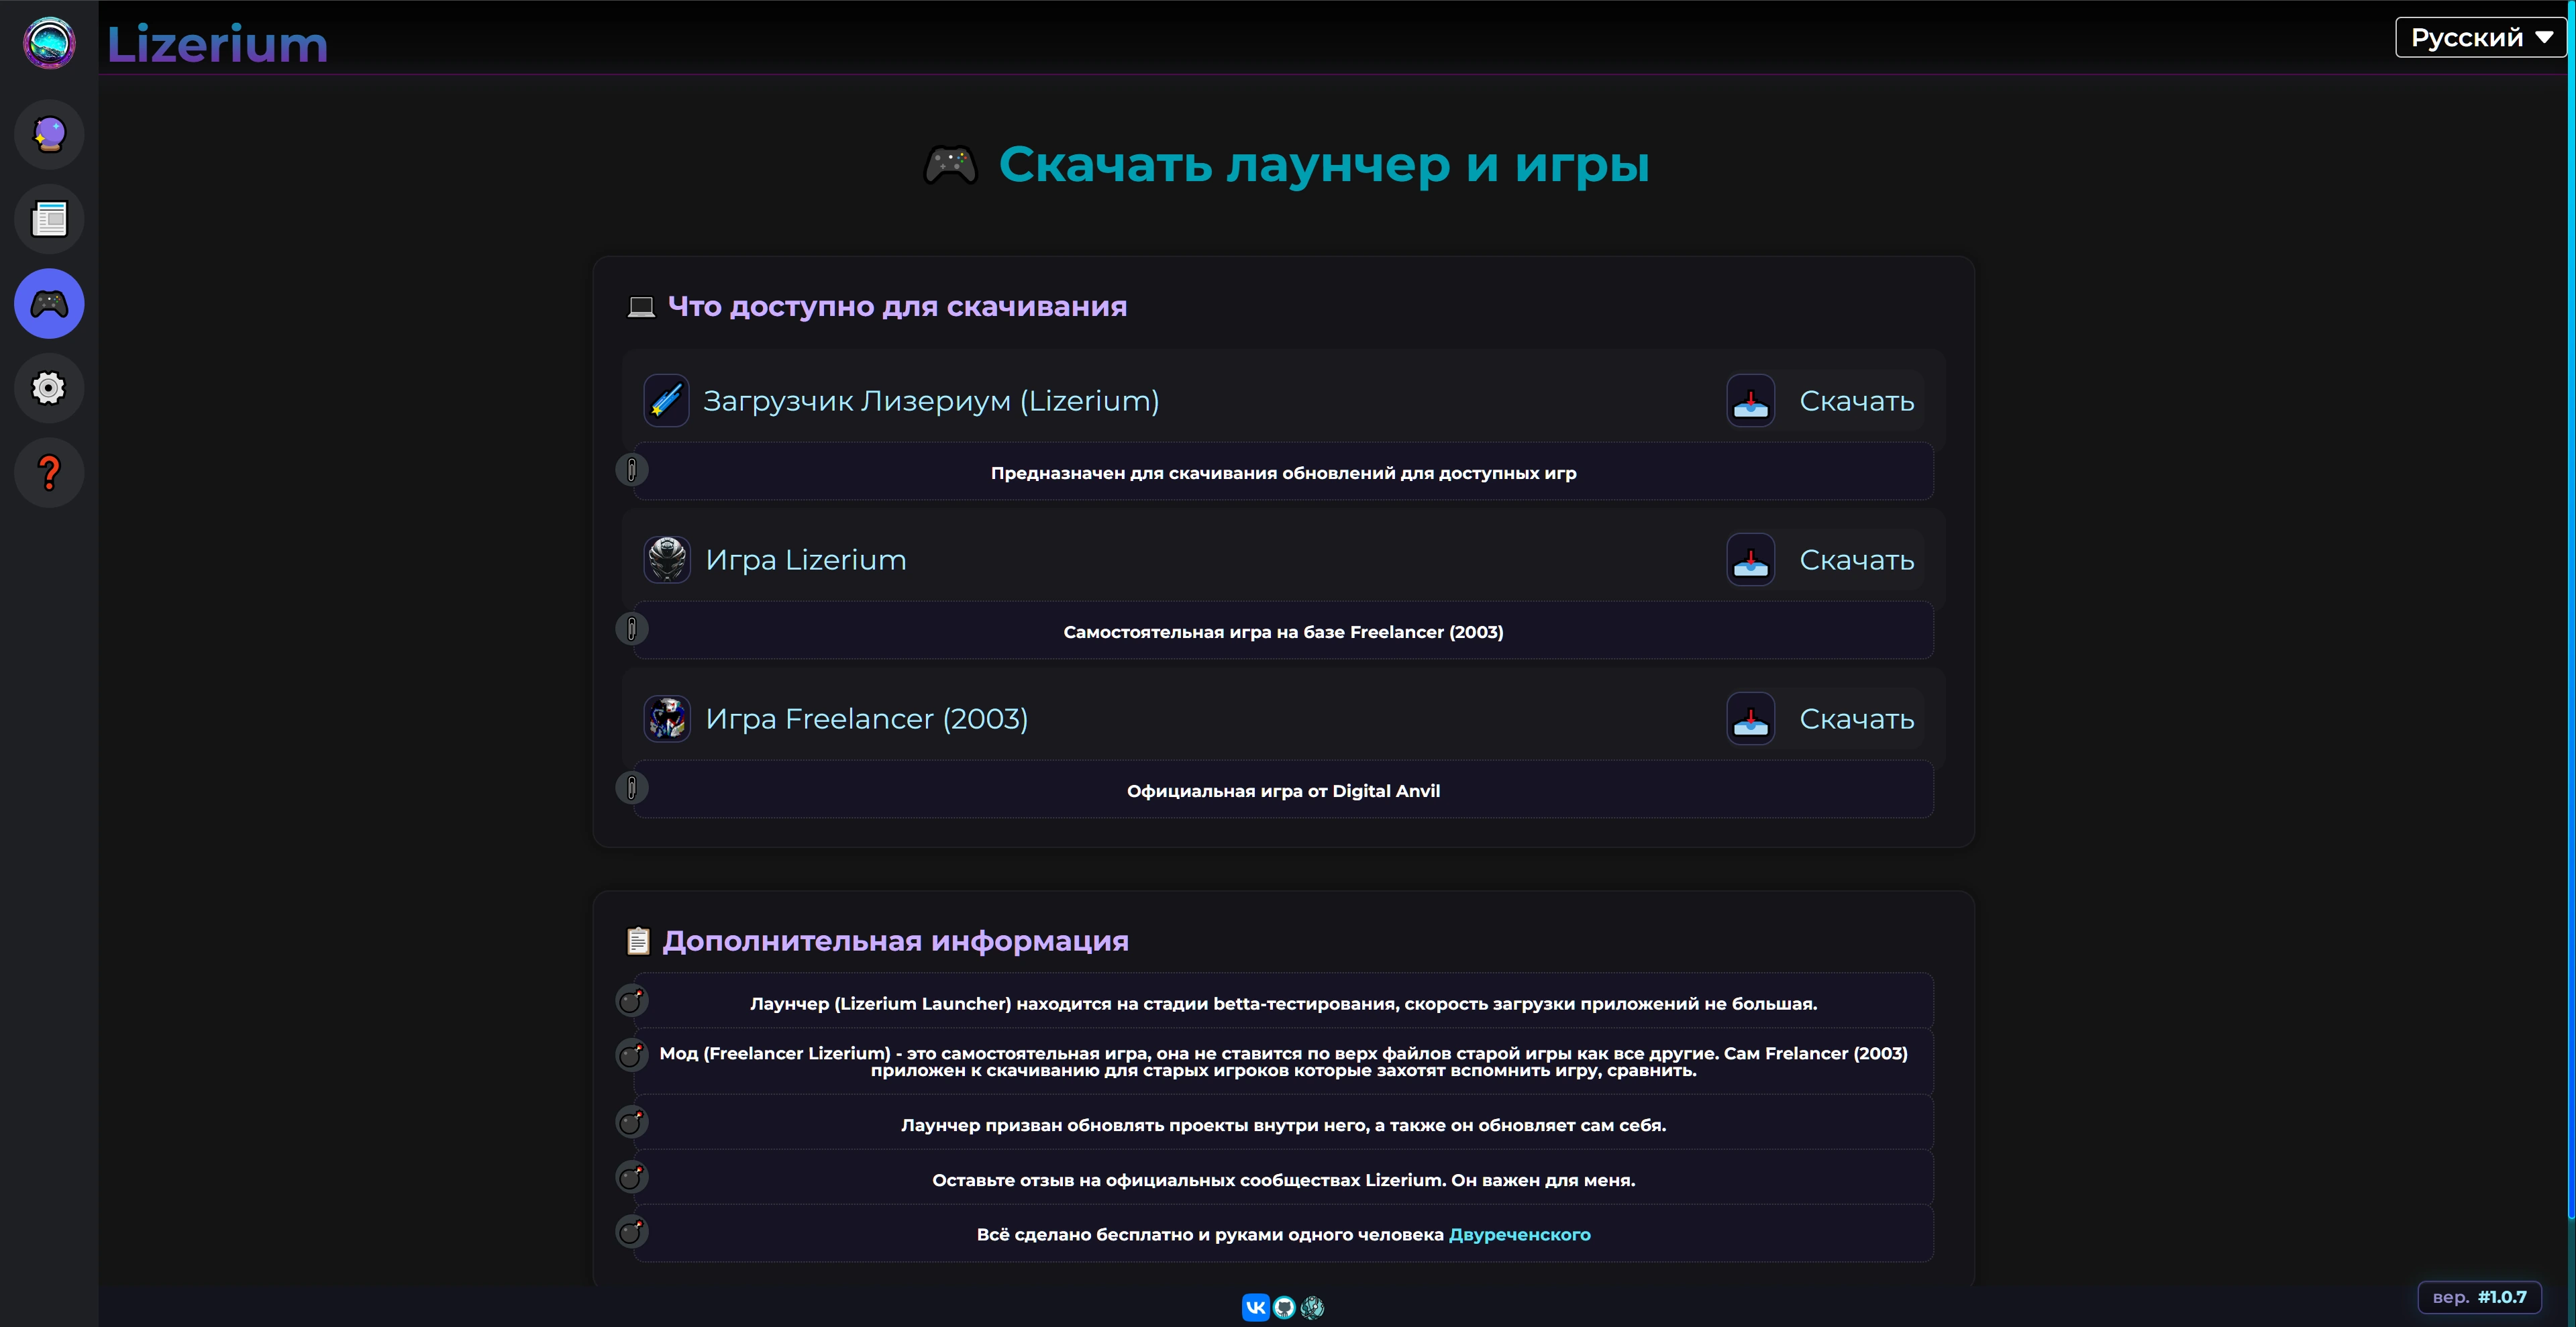The height and width of the screenshot is (1327, 2576).
Task: Click the bomb icon beside 'Мод (Freelancer Lizerium)' note
Action: pyautogui.click(x=632, y=1055)
